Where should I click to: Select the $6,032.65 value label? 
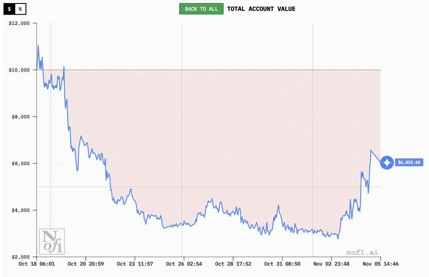(x=409, y=162)
